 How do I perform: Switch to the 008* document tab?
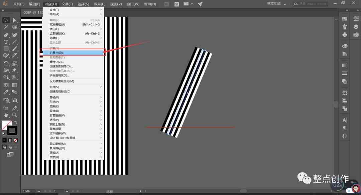[x=33, y=12]
